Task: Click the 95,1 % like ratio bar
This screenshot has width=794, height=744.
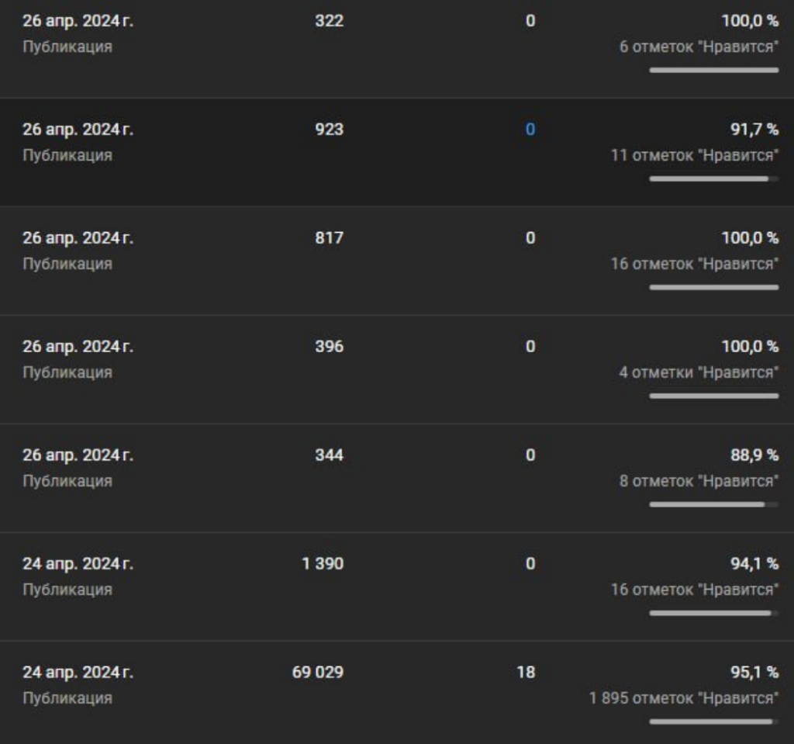Action: 714,722
